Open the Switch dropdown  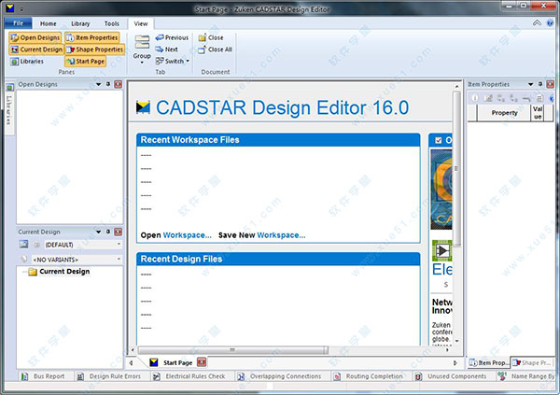pos(172,61)
